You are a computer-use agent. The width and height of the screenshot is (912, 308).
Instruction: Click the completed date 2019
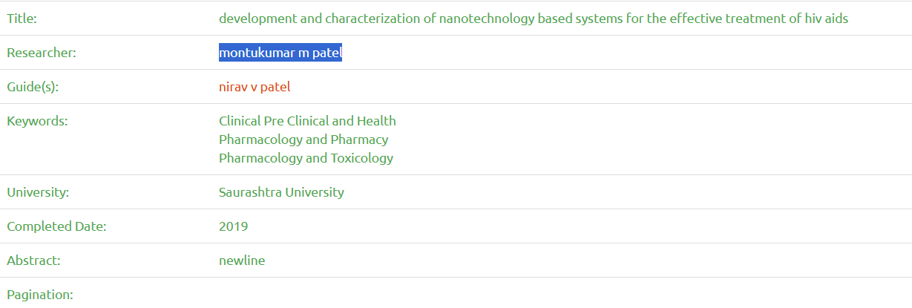(x=233, y=226)
